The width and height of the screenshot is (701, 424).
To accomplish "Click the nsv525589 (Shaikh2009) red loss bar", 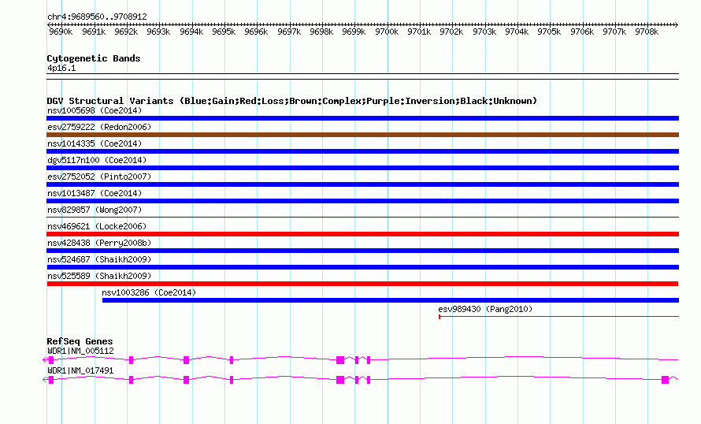I will pos(362,284).
